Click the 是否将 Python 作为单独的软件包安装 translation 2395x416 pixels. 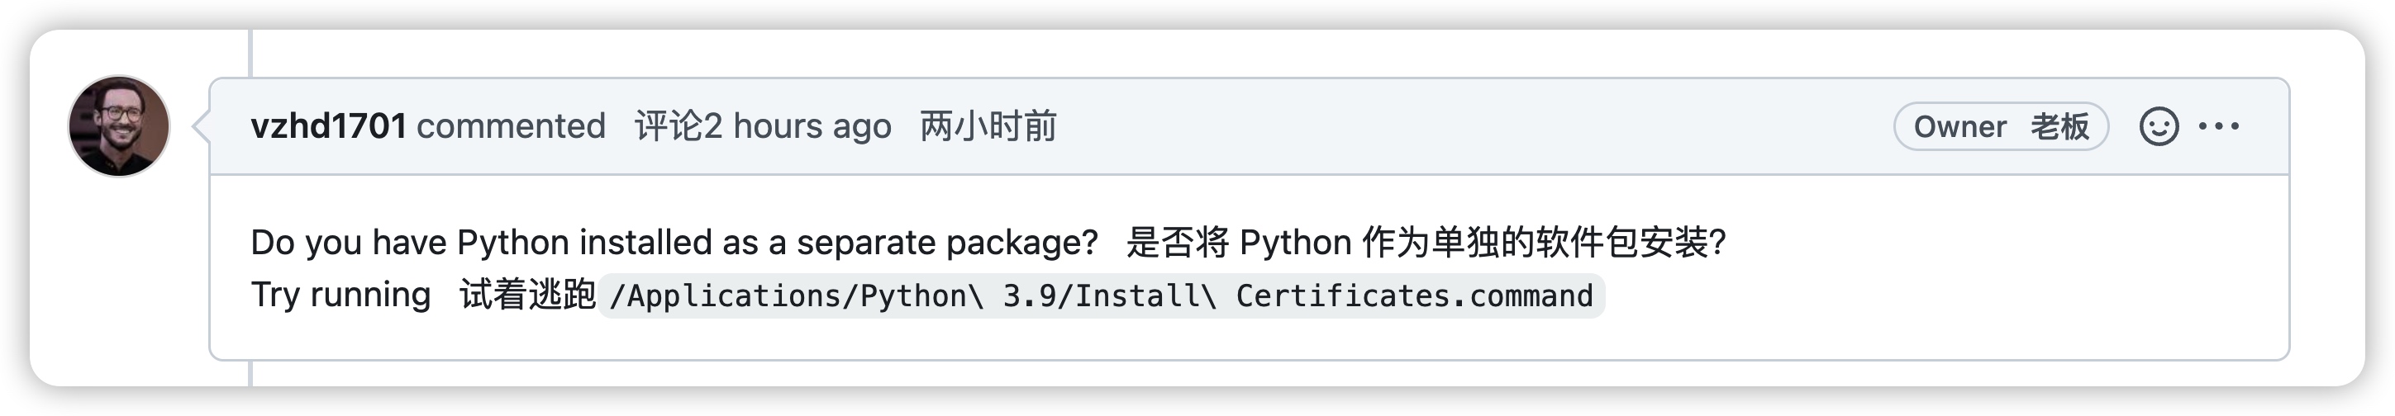click(x=1426, y=243)
